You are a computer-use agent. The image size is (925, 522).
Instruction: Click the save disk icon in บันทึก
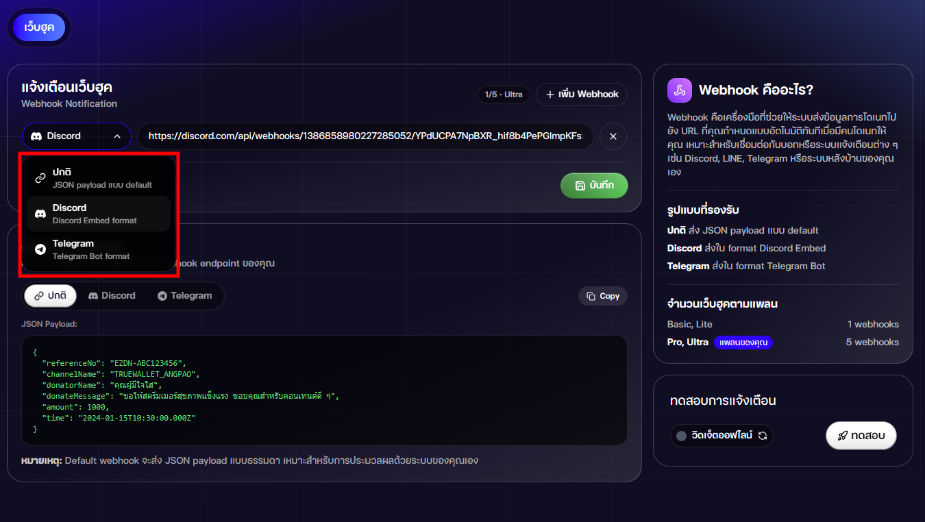click(580, 186)
